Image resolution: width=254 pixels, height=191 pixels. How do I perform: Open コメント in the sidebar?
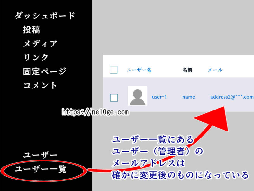tap(40, 85)
